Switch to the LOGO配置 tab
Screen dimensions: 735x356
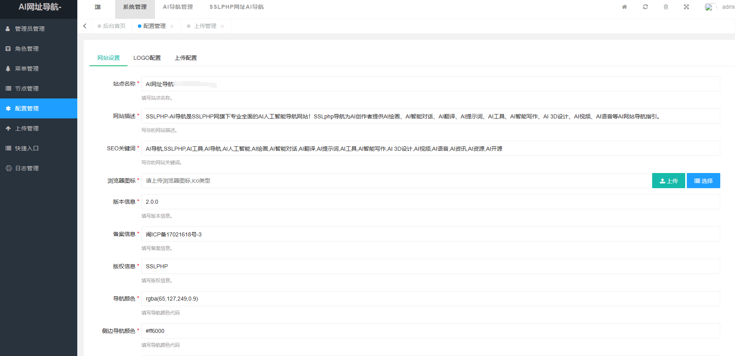click(x=147, y=58)
